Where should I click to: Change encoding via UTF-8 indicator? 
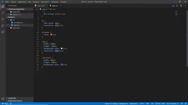coord(142,104)
